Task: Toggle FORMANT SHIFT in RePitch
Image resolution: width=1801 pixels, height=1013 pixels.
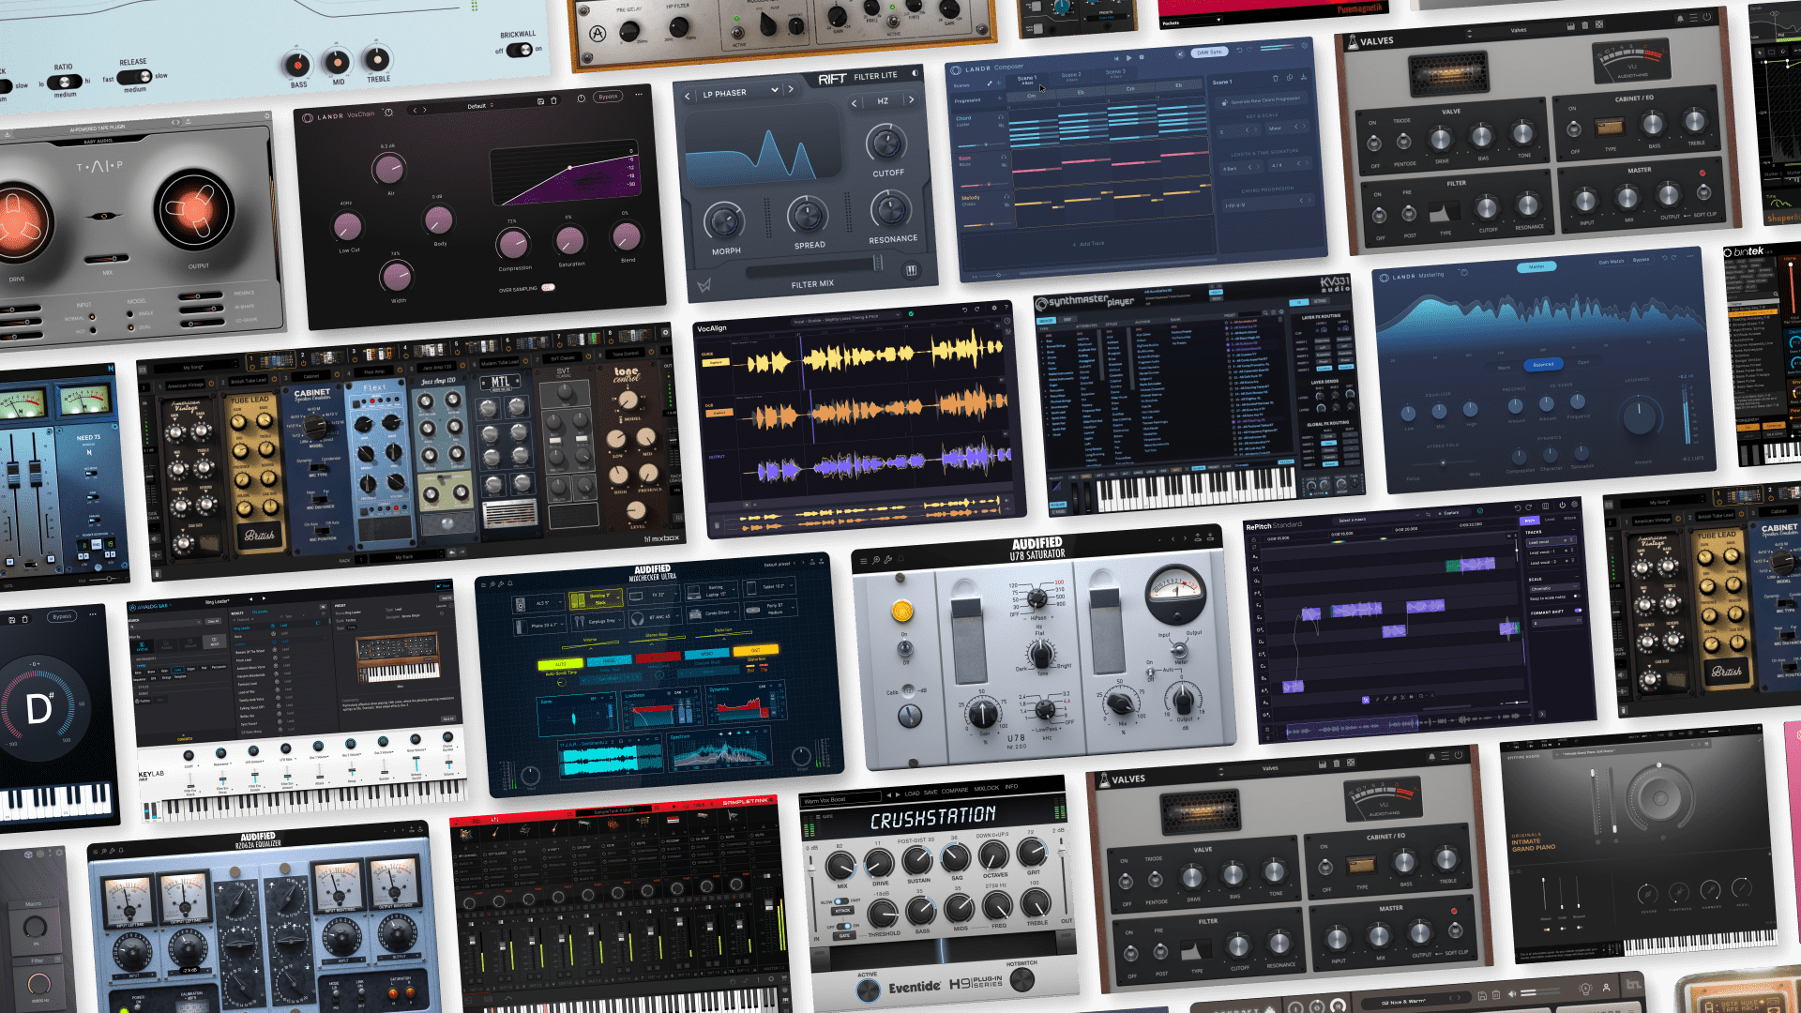Action: (x=1578, y=611)
